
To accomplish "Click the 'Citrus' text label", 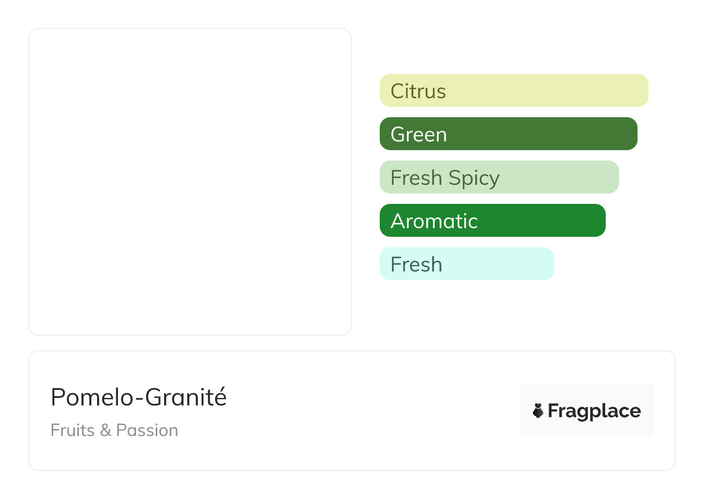I will [x=418, y=91].
